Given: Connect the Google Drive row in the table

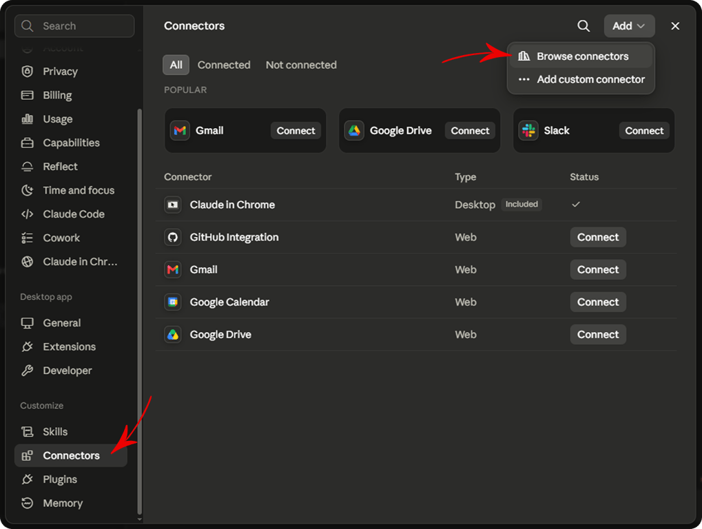Looking at the screenshot, I should [598, 334].
